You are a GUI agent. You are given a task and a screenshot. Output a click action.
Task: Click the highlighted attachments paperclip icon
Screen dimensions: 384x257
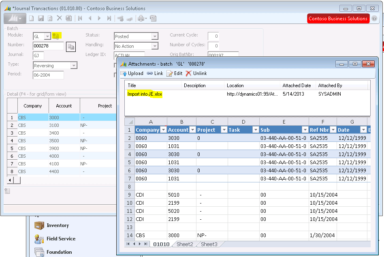pyautogui.click(x=56, y=36)
